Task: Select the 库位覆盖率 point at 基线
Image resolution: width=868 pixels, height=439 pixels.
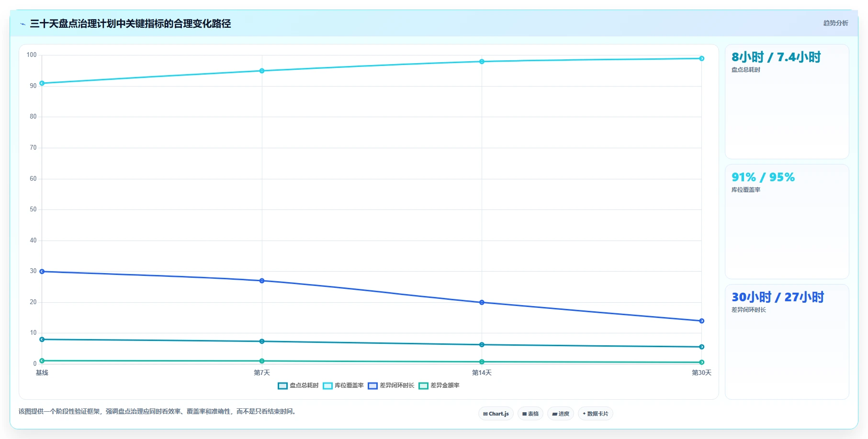Action: click(42, 83)
